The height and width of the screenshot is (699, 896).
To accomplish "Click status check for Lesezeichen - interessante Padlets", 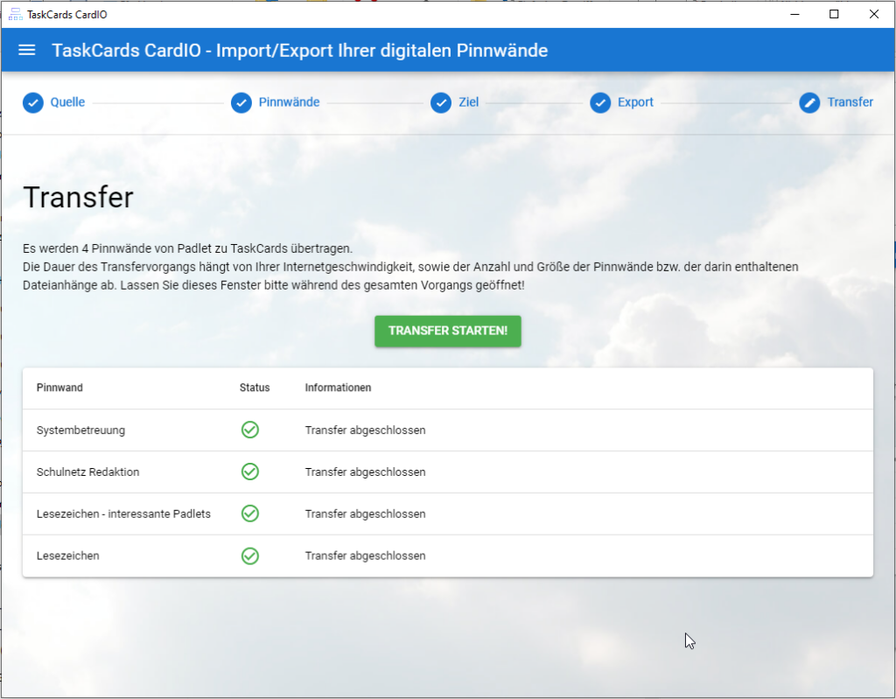I will point(249,514).
